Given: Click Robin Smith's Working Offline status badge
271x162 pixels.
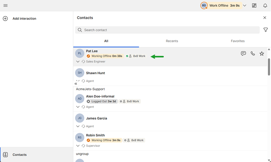Looking at the screenshot, I should point(104,140).
